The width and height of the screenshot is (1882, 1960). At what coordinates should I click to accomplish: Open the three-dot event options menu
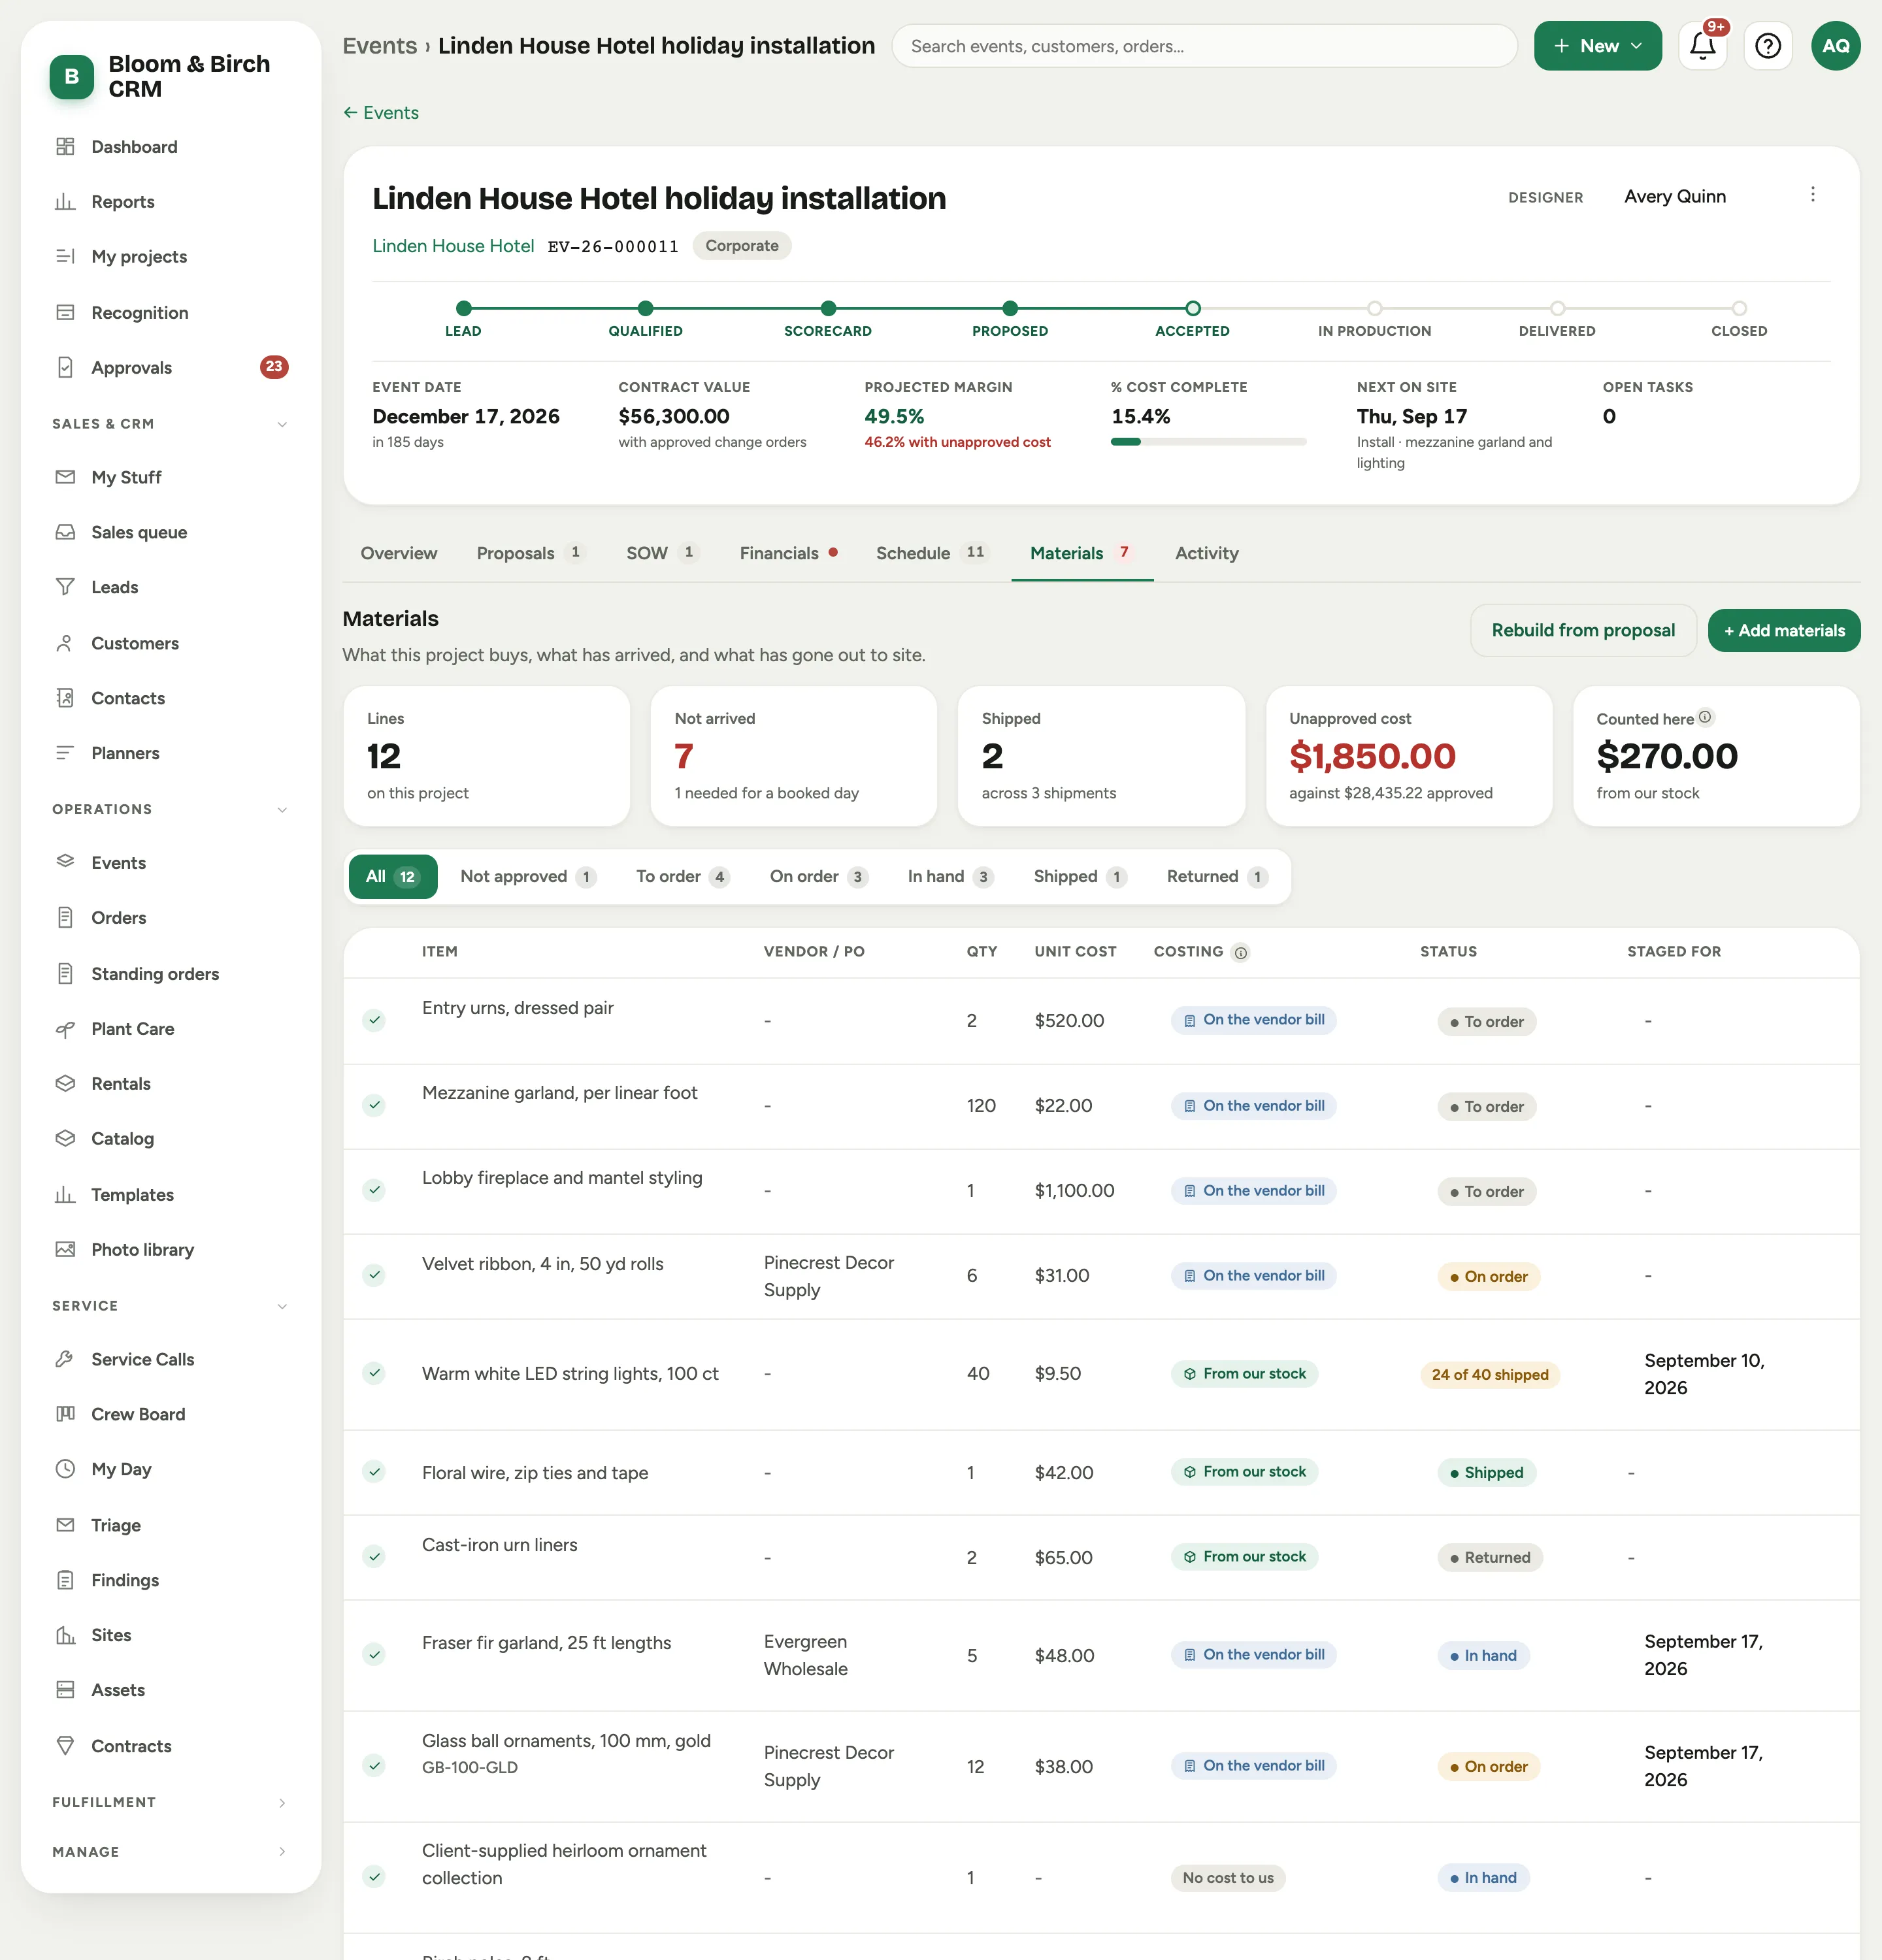[1812, 195]
